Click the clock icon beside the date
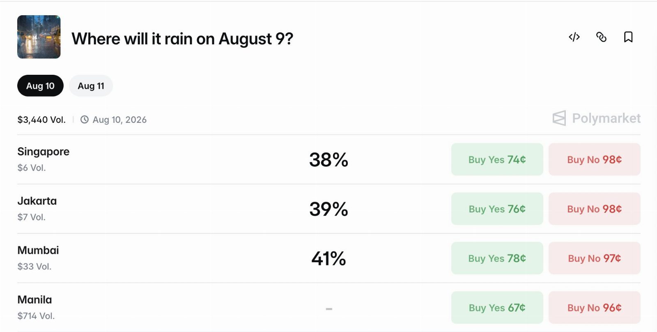657x332 pixels. coord(85,120)
